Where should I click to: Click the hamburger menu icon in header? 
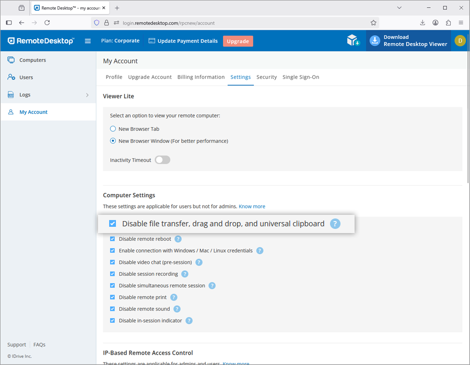click(88, 41)
